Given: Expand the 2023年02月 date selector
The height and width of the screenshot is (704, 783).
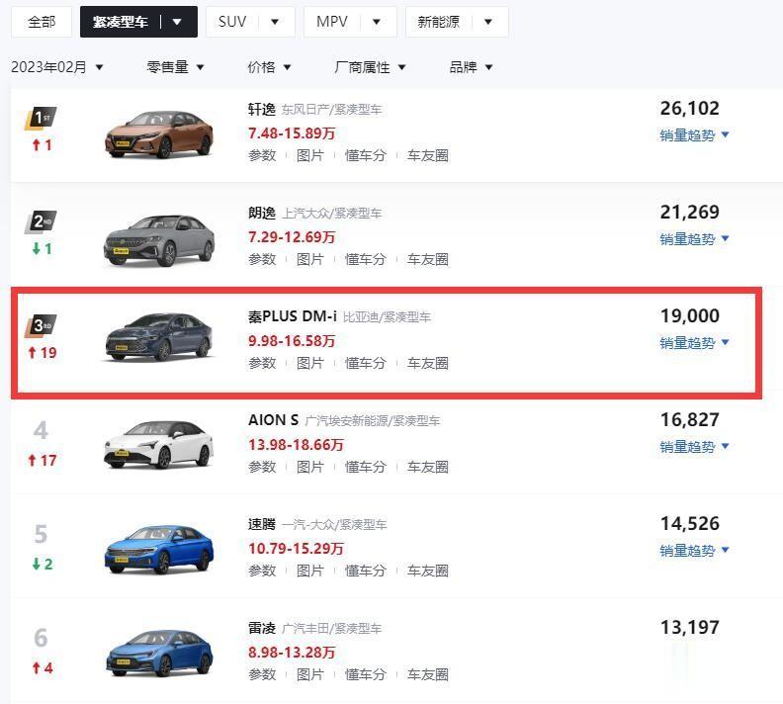Looking at the screenshot, I should (57, 67).
